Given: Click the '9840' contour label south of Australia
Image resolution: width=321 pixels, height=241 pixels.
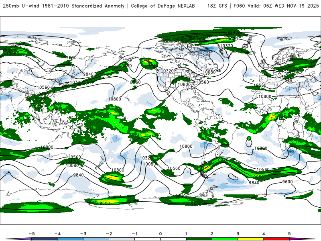Looking at the screenshot, I should (x=78, y=175).
